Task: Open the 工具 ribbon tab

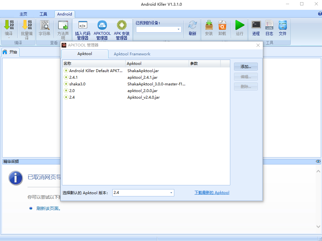Action: [x=43, y=14]
